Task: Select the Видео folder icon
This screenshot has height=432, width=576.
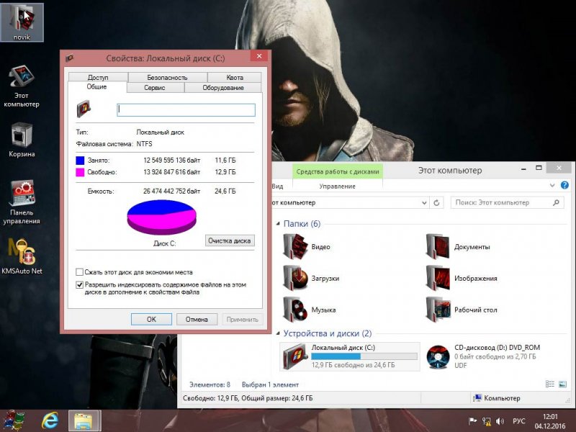Action: [295, 247]
